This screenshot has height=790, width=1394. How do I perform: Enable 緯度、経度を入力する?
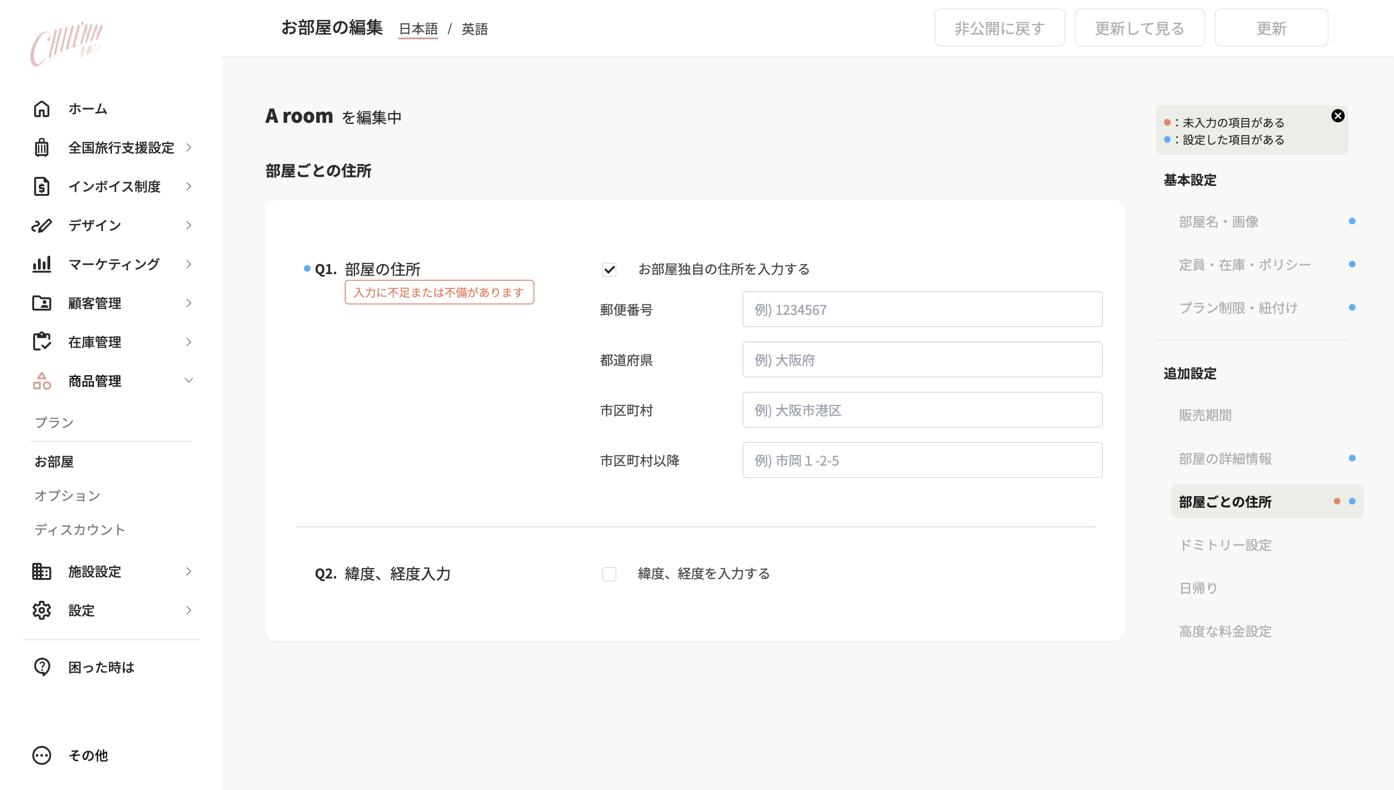pos(609,574)
